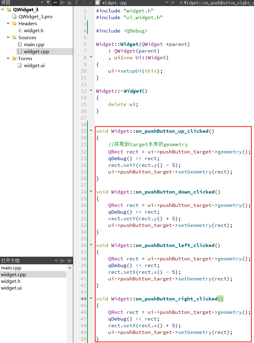Collapse the Headers folder in project tree
The width and height of the screenshot is (254, 343).
tap(8, 23)
